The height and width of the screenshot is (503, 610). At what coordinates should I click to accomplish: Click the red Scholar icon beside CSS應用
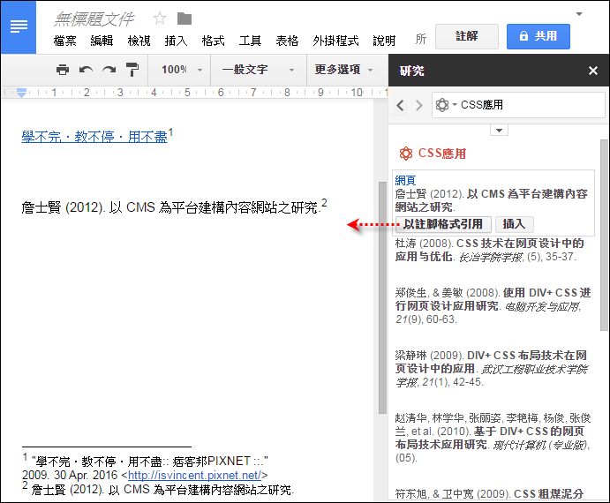406,154
